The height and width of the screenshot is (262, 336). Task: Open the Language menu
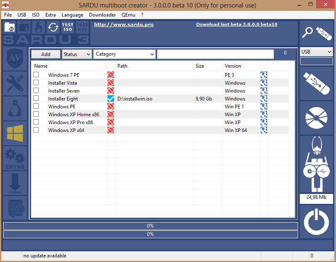click(x=72, y=15)
